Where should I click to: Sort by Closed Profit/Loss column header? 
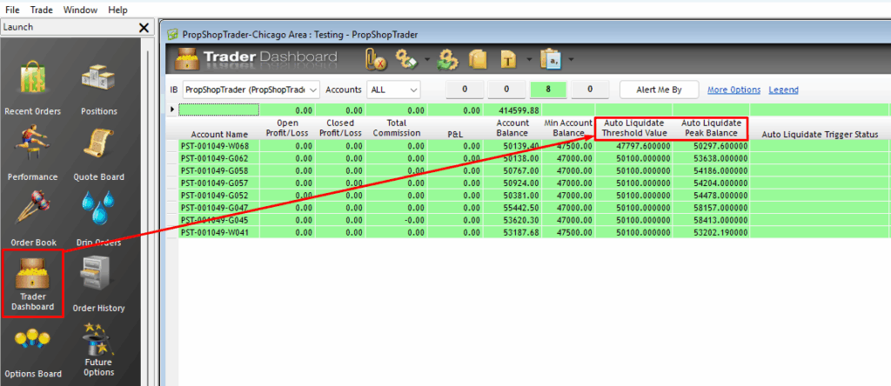click(x=340, y=129)
